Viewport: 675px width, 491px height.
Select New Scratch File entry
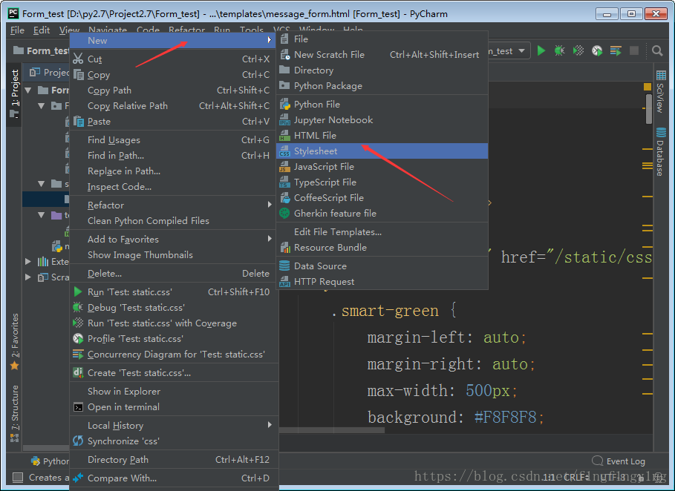click(382, 55)
